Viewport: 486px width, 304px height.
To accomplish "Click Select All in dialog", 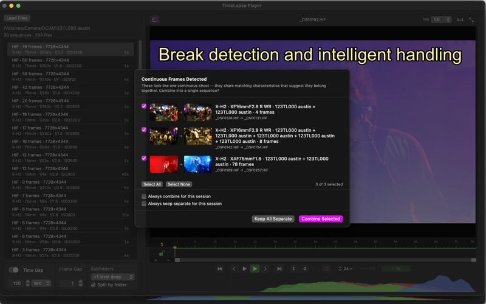I will pos(152,184).
